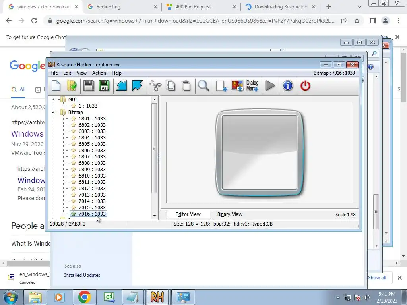Open a file with the folder icon
This screenshot has width=407, height=305.
click(x=72, y=86)
